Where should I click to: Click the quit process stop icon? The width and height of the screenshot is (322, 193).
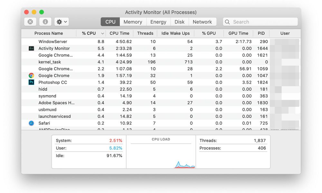tap(30, 22)
